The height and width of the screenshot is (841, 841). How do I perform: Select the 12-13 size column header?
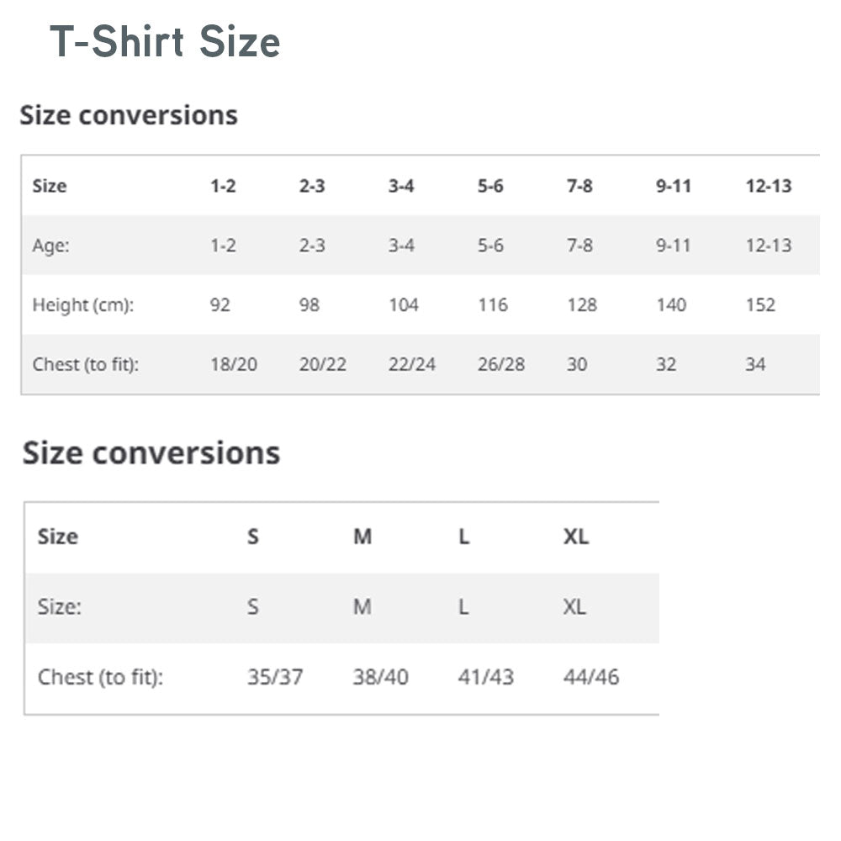tap(768, 186)
